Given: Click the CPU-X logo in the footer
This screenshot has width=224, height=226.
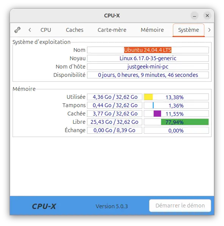Looking at the screenshot, I should [44, 206].
